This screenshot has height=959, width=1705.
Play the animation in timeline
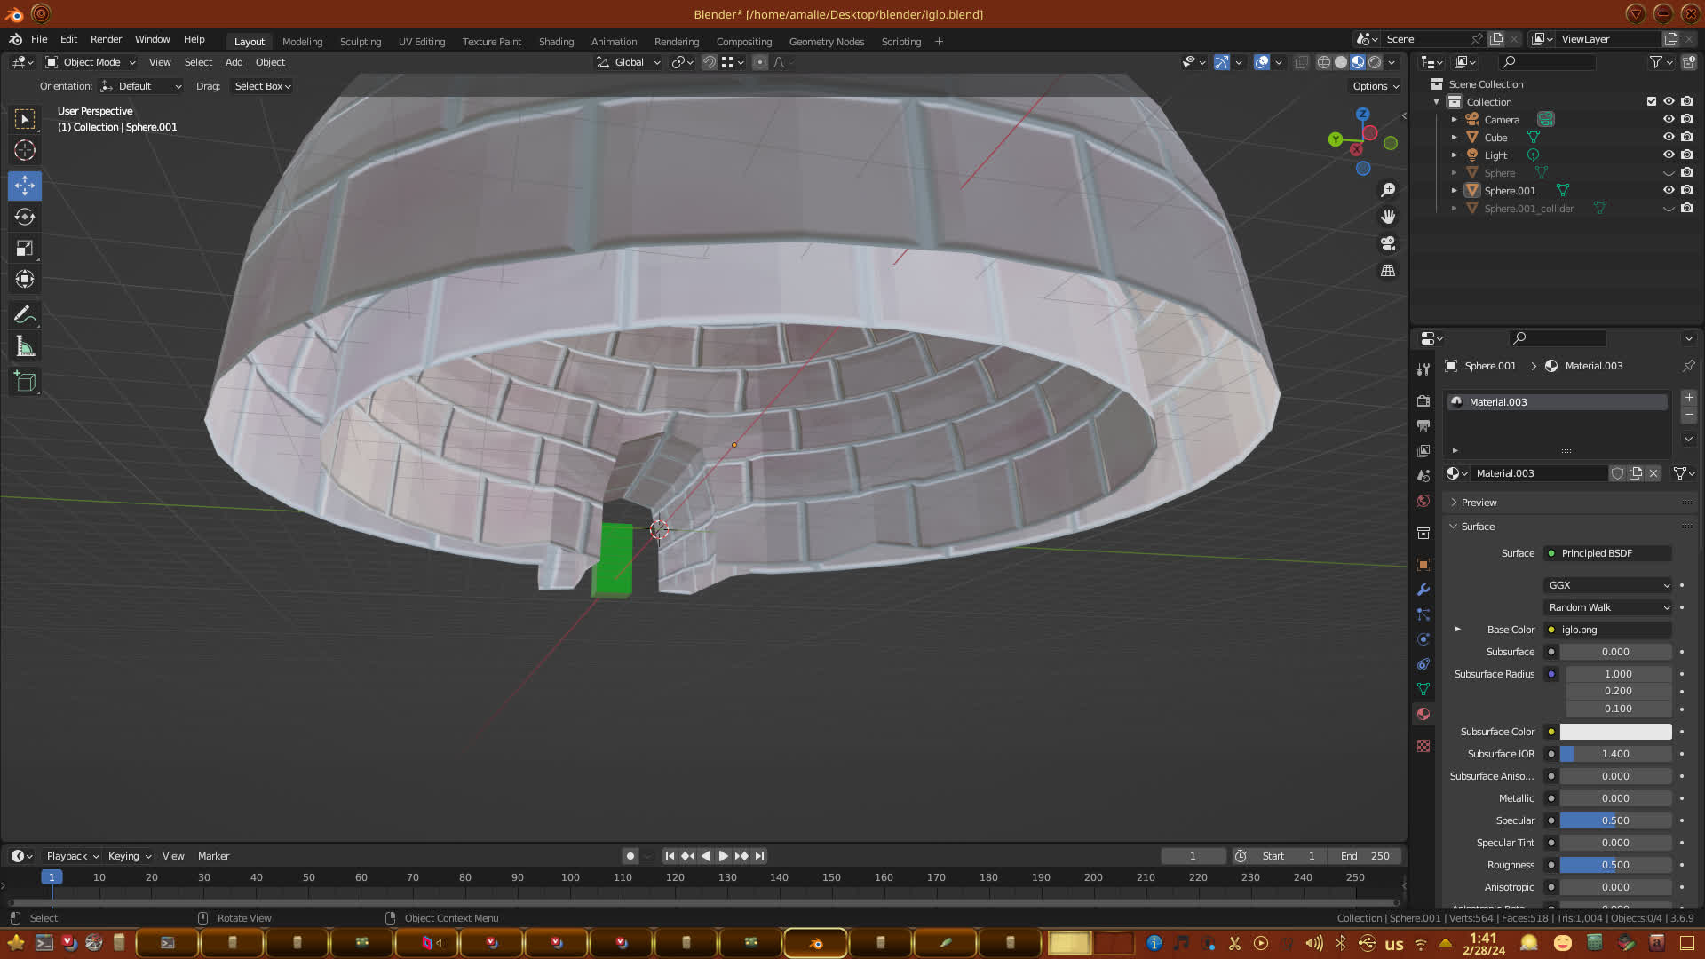pyautogui.click(x=723, y=856)
